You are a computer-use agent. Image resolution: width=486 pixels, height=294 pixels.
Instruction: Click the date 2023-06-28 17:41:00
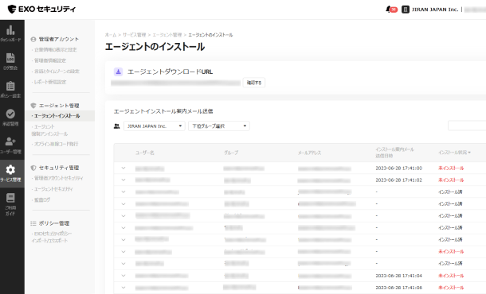coord(399,168)
